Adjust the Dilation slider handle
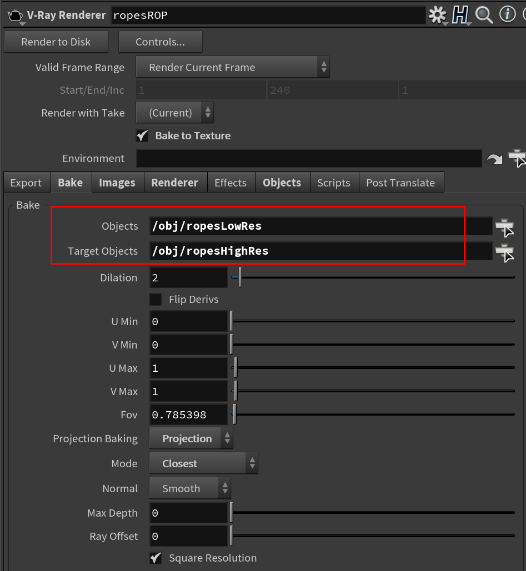Viewport: 526px width, 571px height. [x=240, y=277]
